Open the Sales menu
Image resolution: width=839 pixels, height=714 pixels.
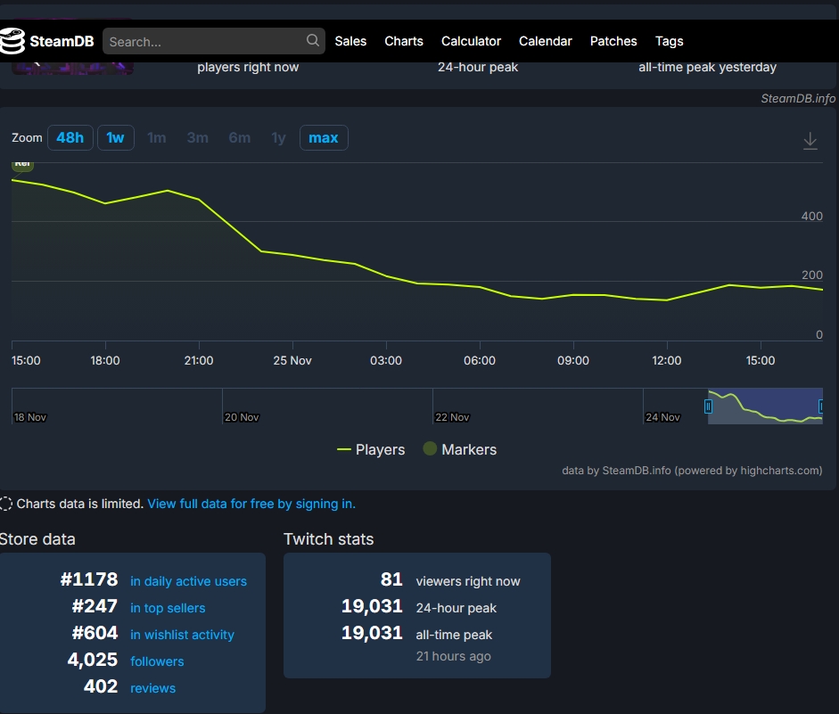[350, 41]
